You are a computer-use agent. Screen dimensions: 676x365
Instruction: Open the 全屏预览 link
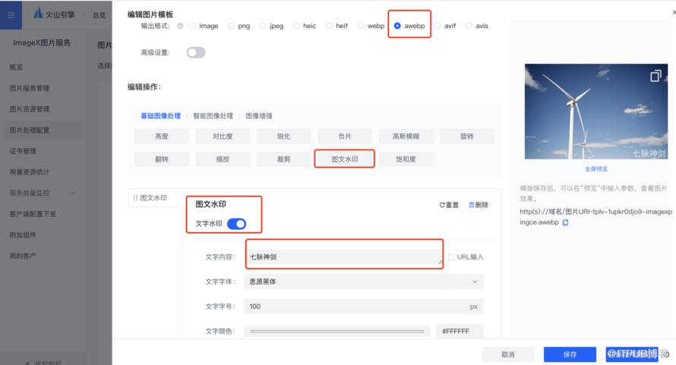(x=595, y=169)
